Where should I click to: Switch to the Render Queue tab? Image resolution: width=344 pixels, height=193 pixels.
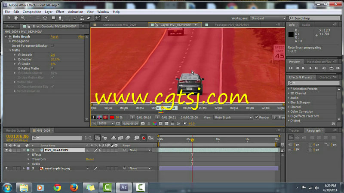16,131
